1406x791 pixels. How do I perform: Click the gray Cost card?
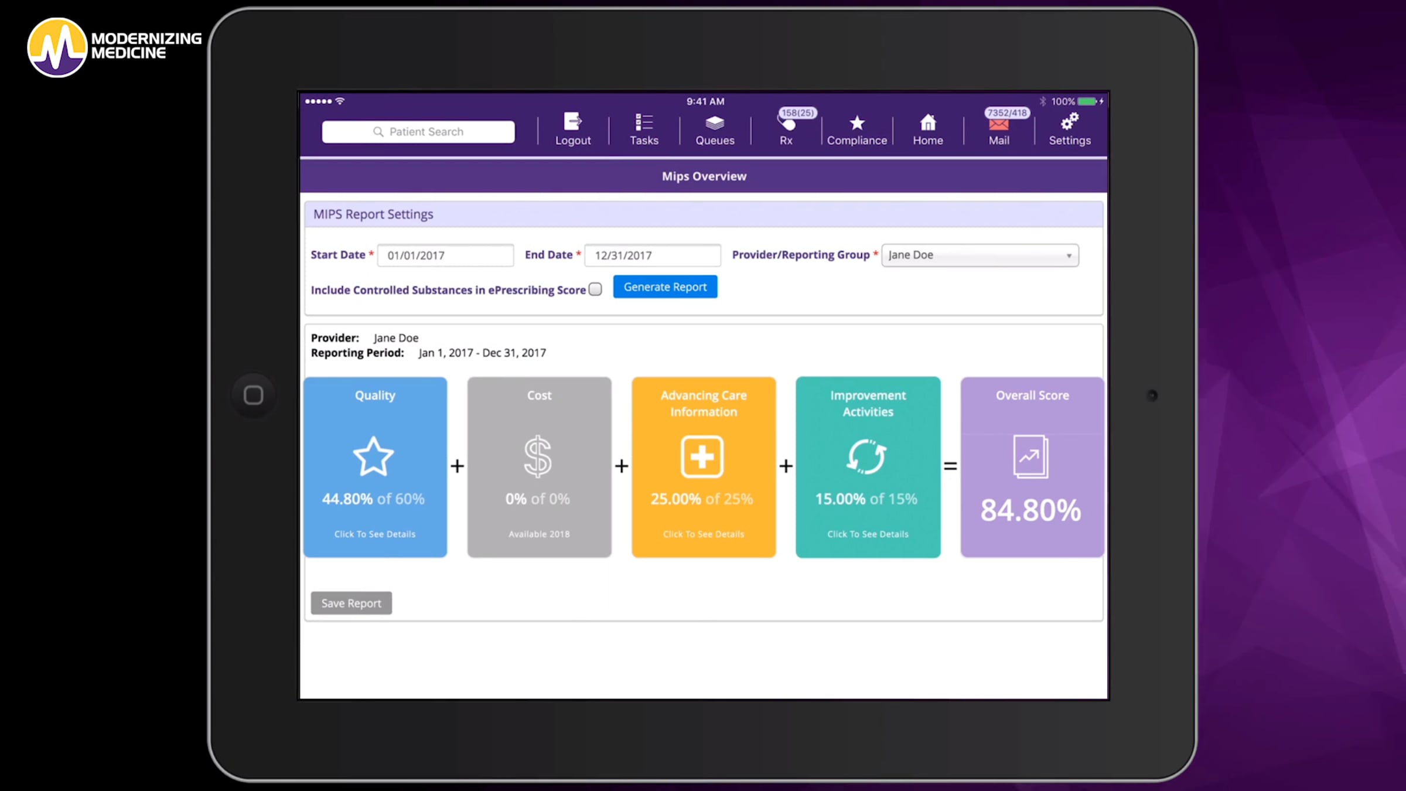click(539, 467)
